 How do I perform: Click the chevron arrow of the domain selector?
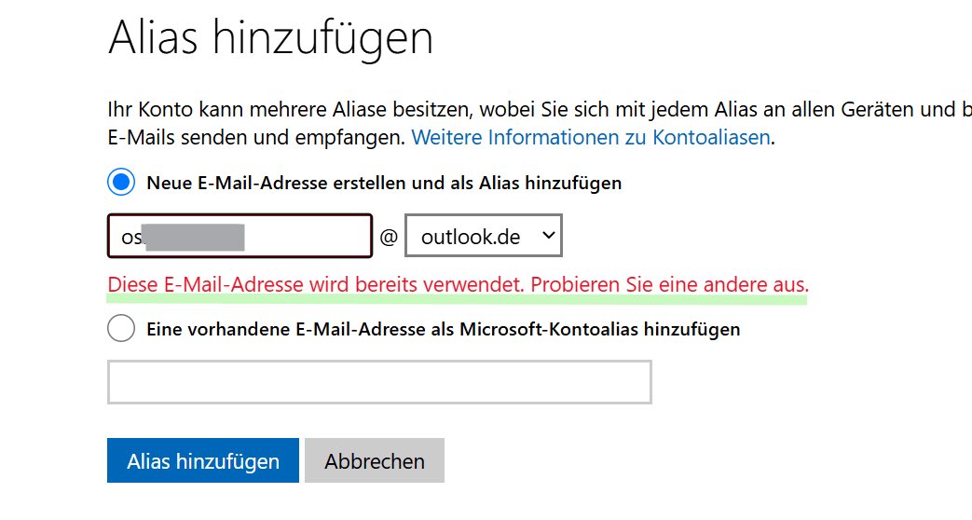coord(548,236)
